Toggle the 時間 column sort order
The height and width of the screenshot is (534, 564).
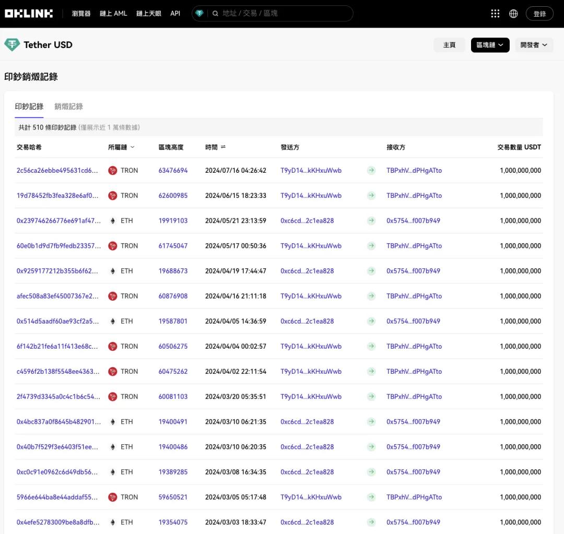(222, 147)
